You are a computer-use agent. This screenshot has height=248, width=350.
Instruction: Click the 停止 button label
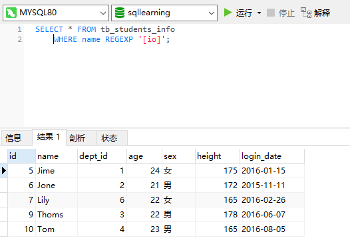pos(287,13)
